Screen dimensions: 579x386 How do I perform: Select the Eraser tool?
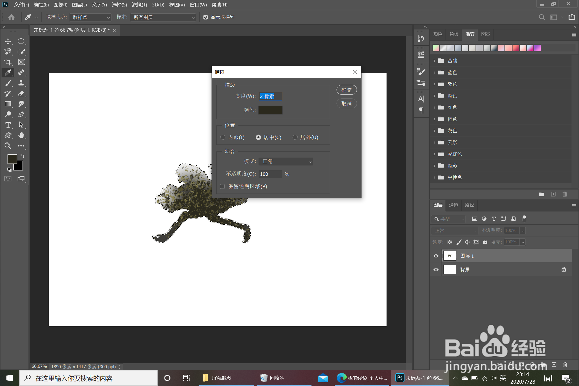21,94
